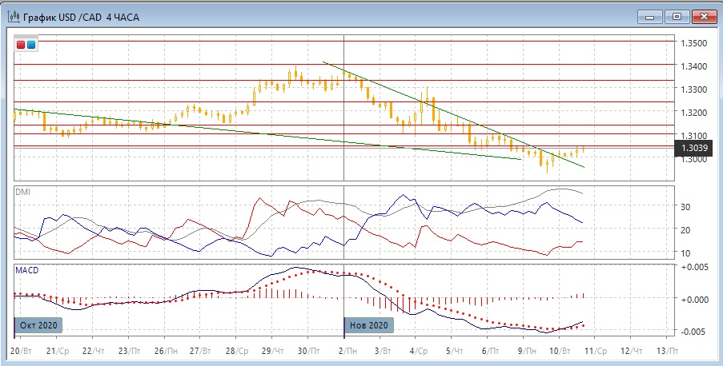Maximize the USD/CAD chart window
Screen dimensions: 723x366
tap(677, 15)
